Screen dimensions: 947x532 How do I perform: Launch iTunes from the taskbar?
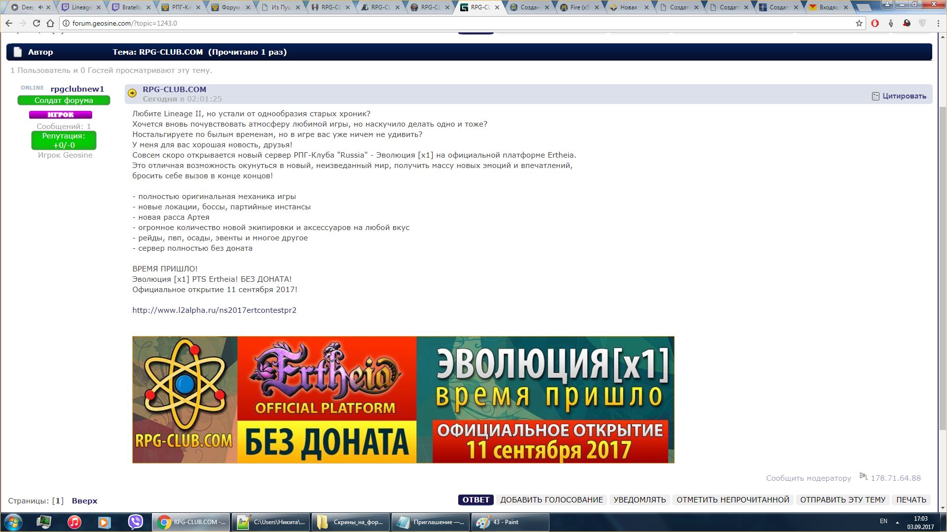(74, 522)
